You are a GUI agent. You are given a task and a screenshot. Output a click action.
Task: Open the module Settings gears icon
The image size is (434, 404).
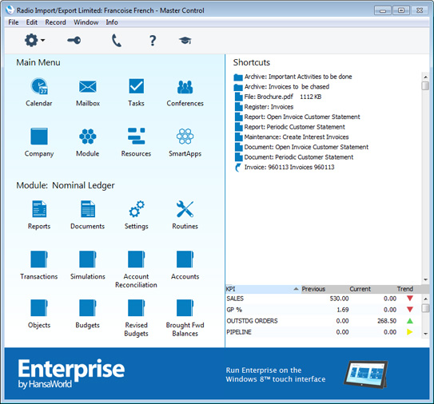coord(137,208)
